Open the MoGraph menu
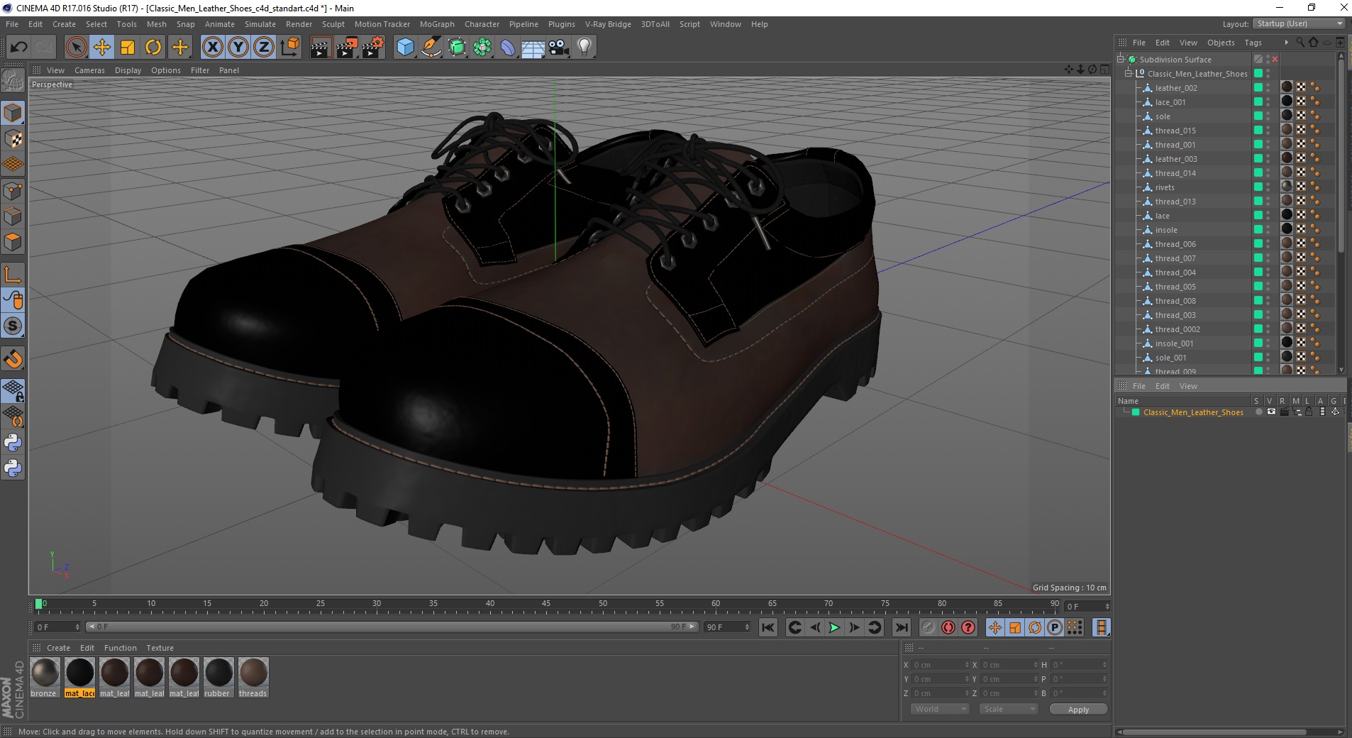This screenshot has height=738, width=1352. 437,24
